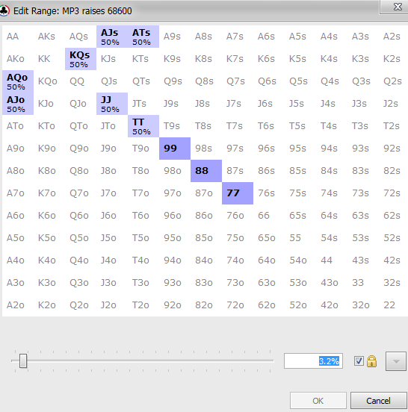Select the A5o hand cell
Image resolution: width=408 pixels, height=412 pixels.
18,238
